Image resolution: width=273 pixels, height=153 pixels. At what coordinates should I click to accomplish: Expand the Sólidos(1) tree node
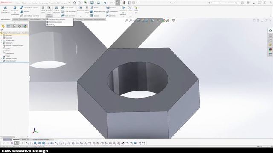[x=1, y=43]
